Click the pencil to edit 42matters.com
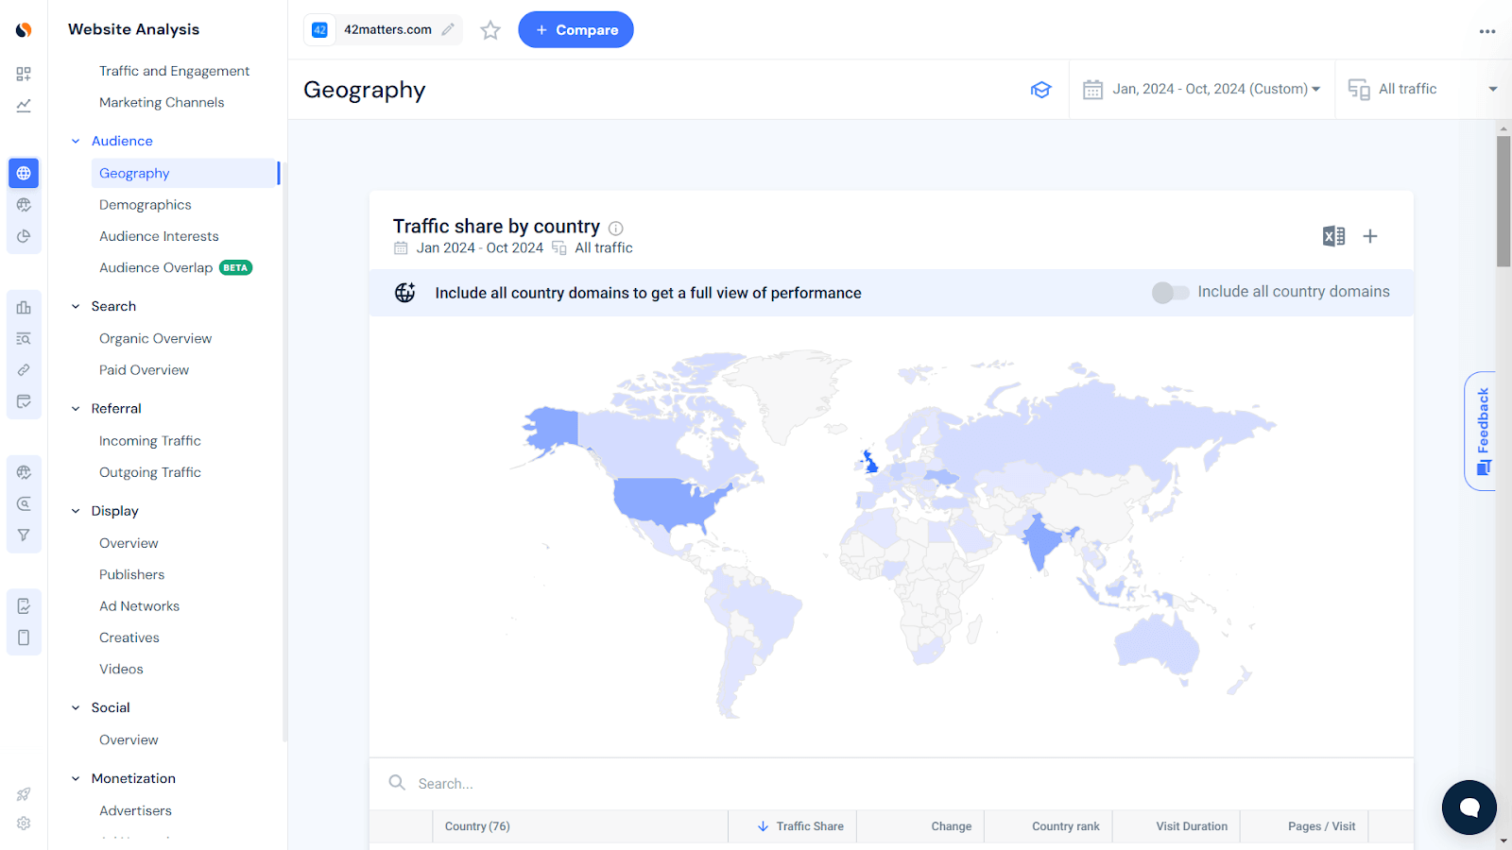This screenshot has width=1512, height=850. (447, 29)
